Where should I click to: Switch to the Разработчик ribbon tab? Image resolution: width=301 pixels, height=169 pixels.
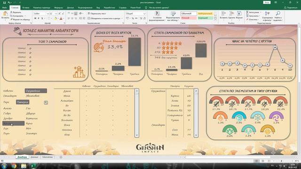point(109,8)
